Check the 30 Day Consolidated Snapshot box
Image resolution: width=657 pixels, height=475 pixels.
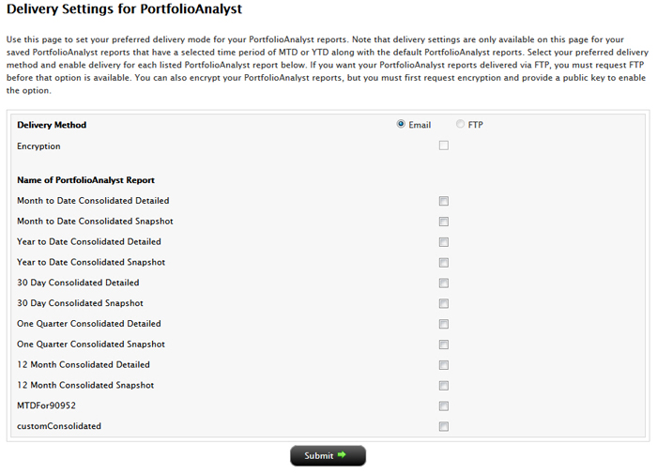(444, 304)
